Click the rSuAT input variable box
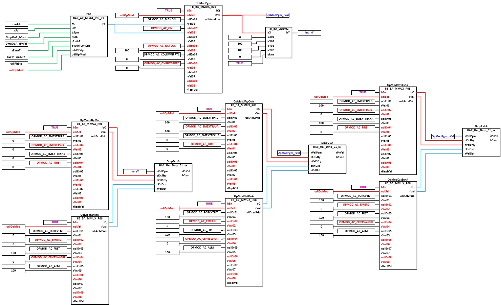The width and height of the screenshot is (501, 305). [x=16, y=24]
